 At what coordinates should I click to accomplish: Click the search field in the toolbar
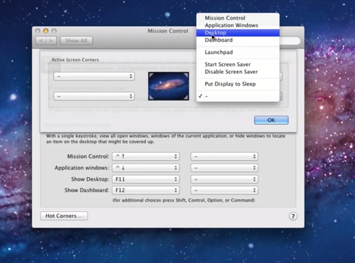pyautogui.click(x=290, y=41)
